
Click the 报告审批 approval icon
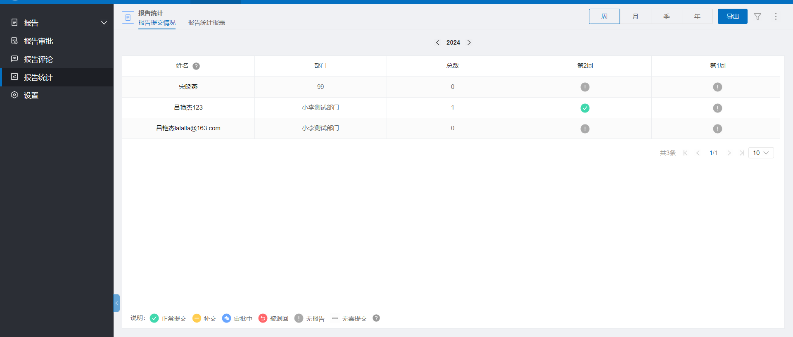click(14, 41)
